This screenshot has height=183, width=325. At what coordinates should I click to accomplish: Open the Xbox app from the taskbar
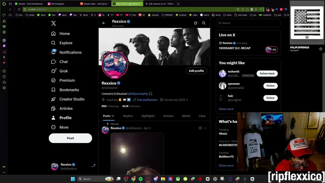click(x=178, y=179)
